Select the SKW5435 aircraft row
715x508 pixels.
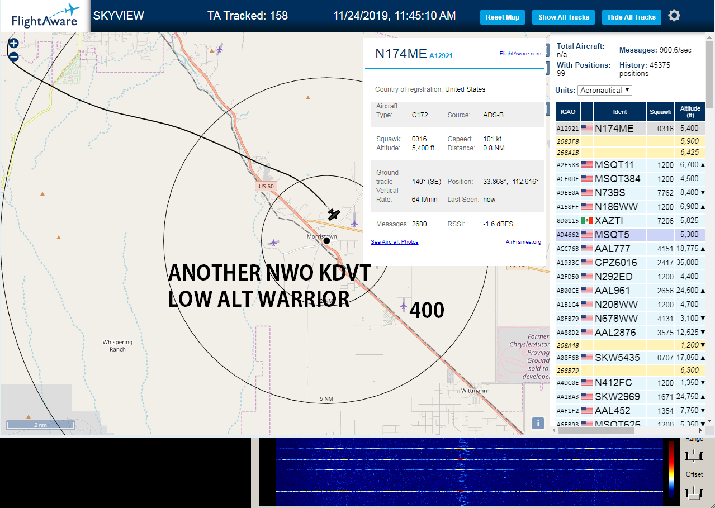(631, 358)
